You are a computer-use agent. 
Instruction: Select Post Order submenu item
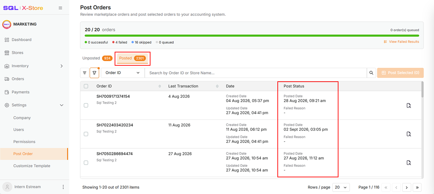pos(34,154)
